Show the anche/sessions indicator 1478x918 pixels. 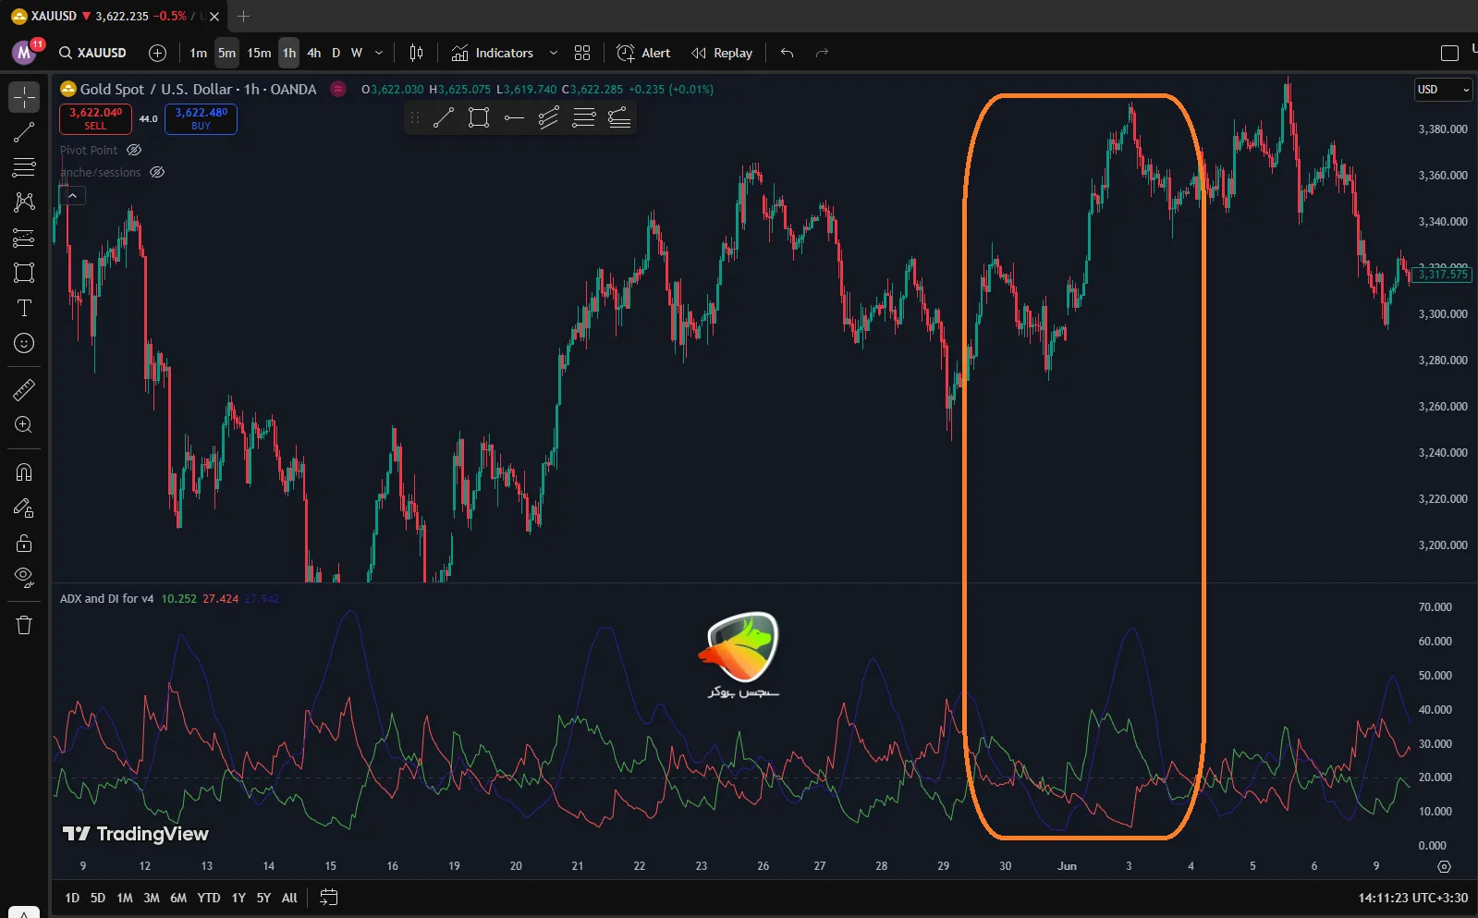point(157,172)
